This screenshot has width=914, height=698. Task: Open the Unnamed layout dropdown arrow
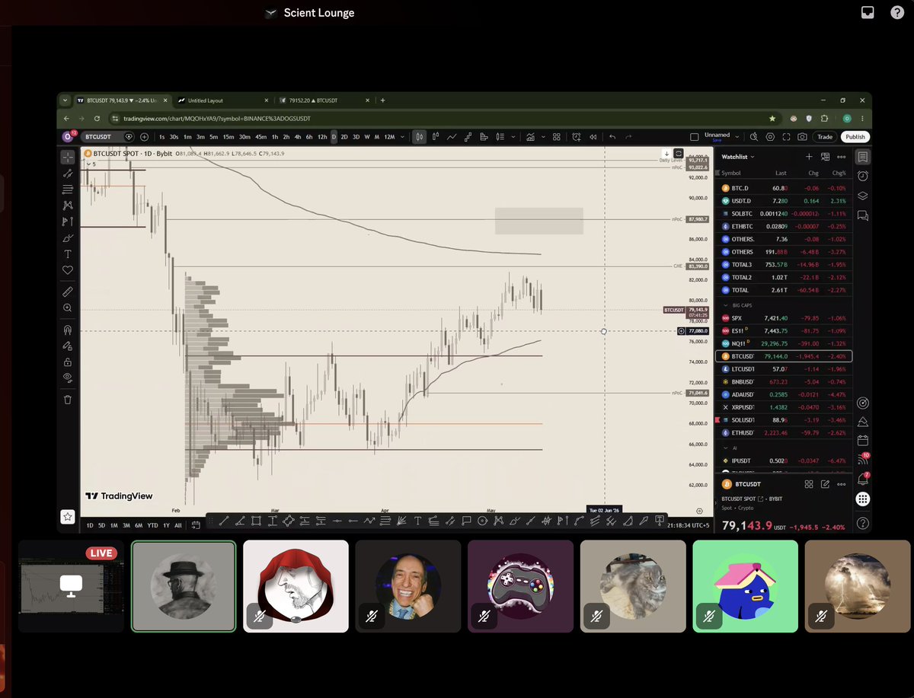[x=737, y=137]
